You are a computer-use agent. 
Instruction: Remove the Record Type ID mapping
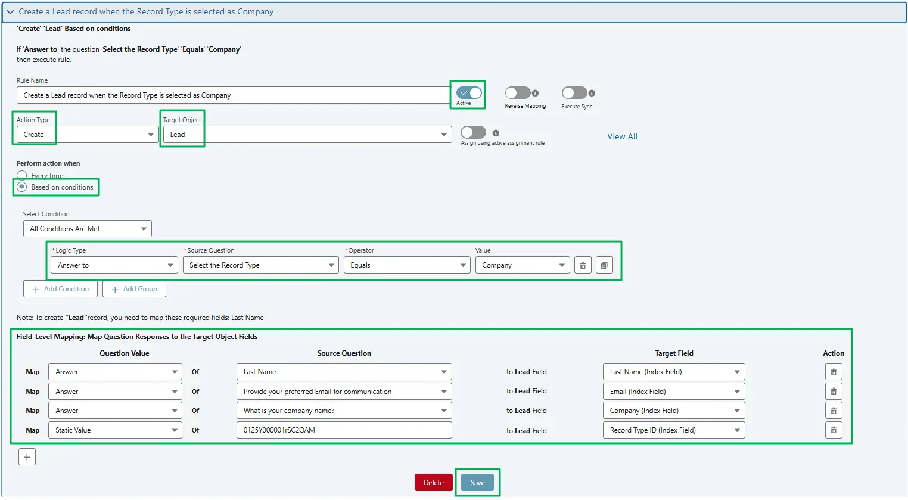(x=833, y=430)
